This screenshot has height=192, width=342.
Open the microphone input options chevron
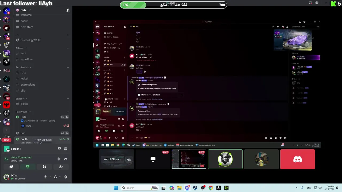50,177
